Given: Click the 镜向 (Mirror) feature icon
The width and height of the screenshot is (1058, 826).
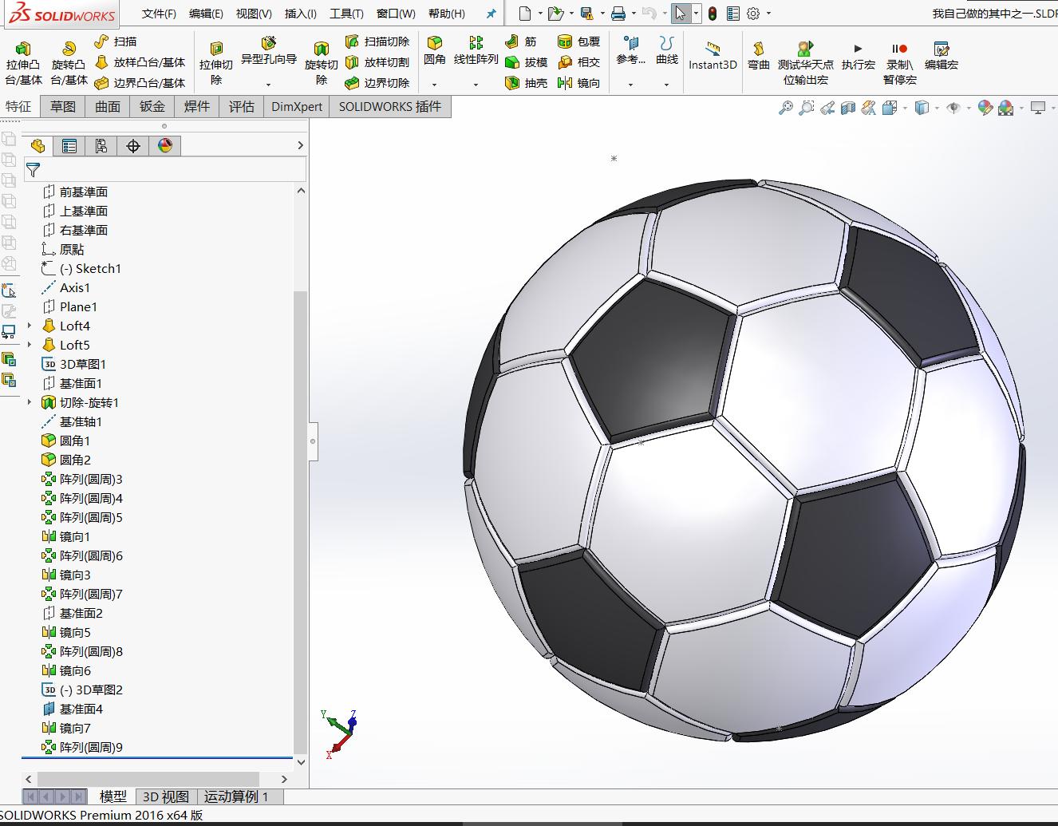Looking at the screenshot, I should pyautogui.click(x=579, y=83).
